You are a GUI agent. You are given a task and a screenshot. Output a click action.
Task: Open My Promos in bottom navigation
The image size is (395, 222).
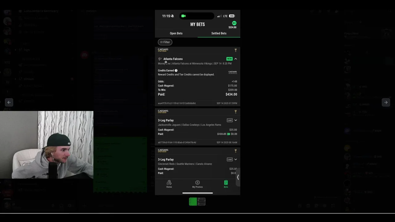coord(197,184)
